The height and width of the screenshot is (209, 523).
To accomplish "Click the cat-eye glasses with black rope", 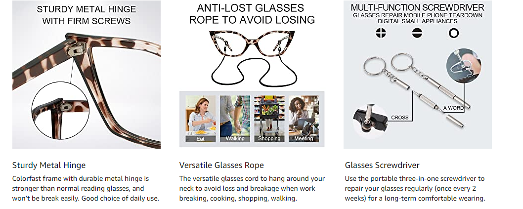I will (x=253, y=57).
